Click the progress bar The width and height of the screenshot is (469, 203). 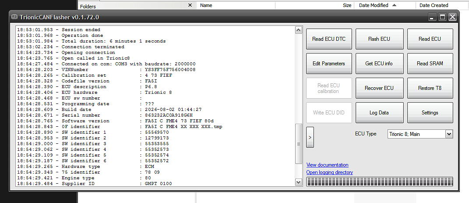tap(380, 182)
